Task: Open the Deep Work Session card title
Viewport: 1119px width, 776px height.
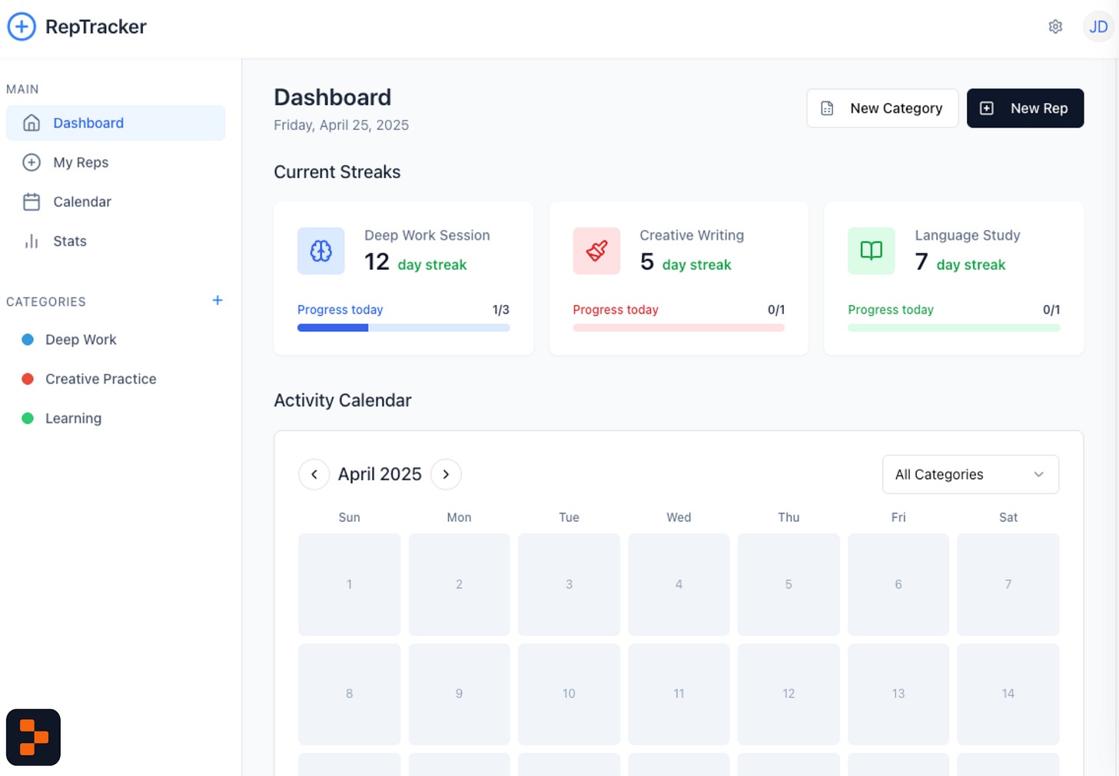Action: point(427,235)
